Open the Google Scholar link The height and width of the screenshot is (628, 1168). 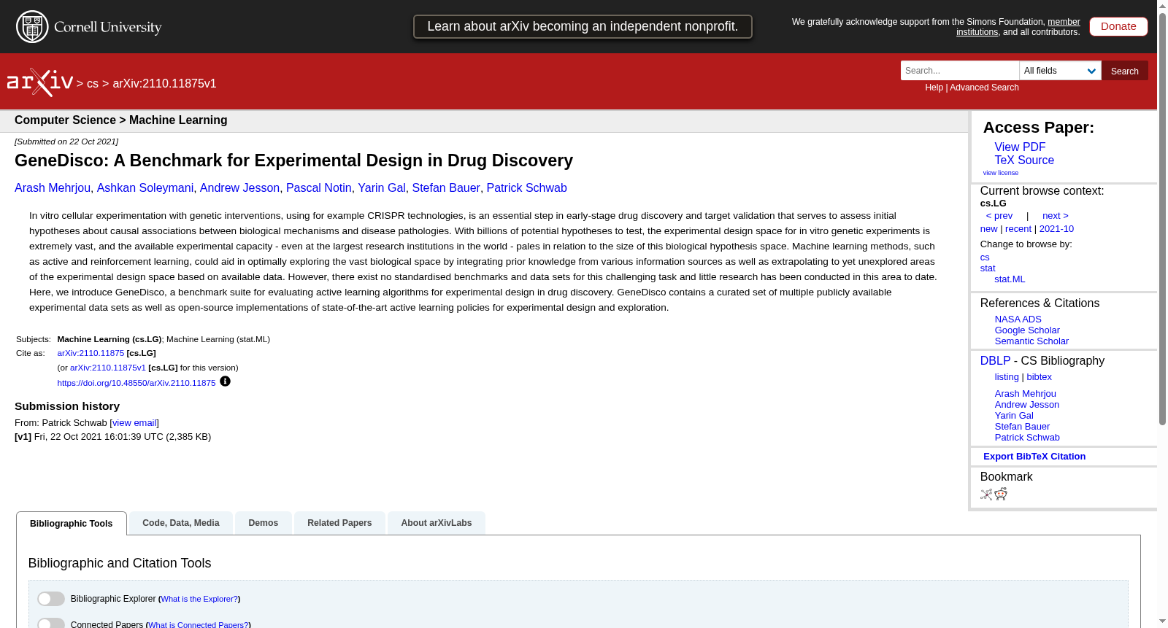[1027, 330]
